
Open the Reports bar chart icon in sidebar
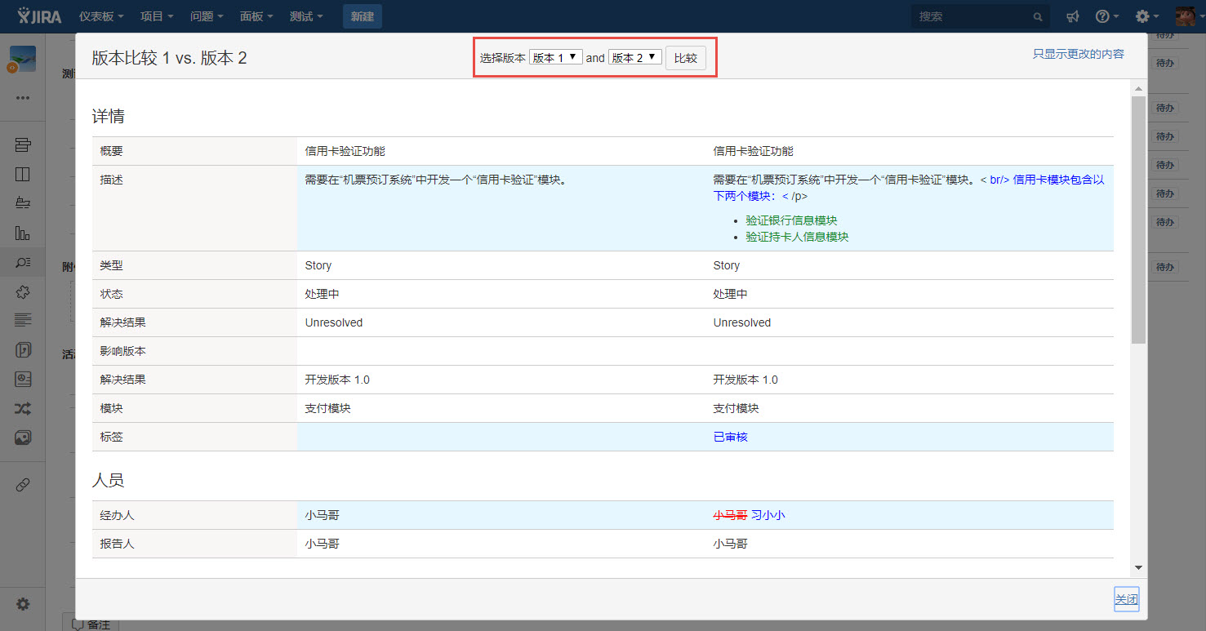[x=23, y=233]
